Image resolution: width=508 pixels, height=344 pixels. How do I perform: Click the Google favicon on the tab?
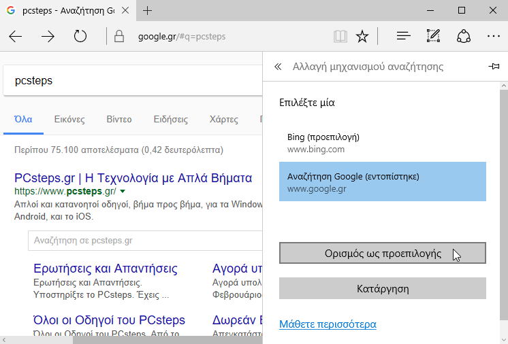pyautogui.click(x=11, y=10)
